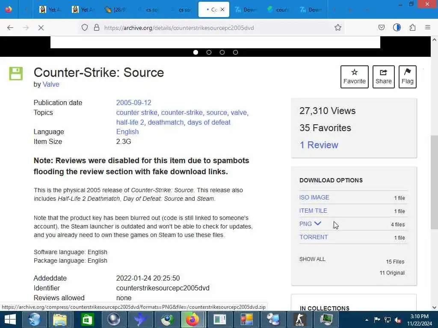Select the fourth carousel dot
Image resolution: width=438 pixels, height=328 pixels.
[236, 53]
